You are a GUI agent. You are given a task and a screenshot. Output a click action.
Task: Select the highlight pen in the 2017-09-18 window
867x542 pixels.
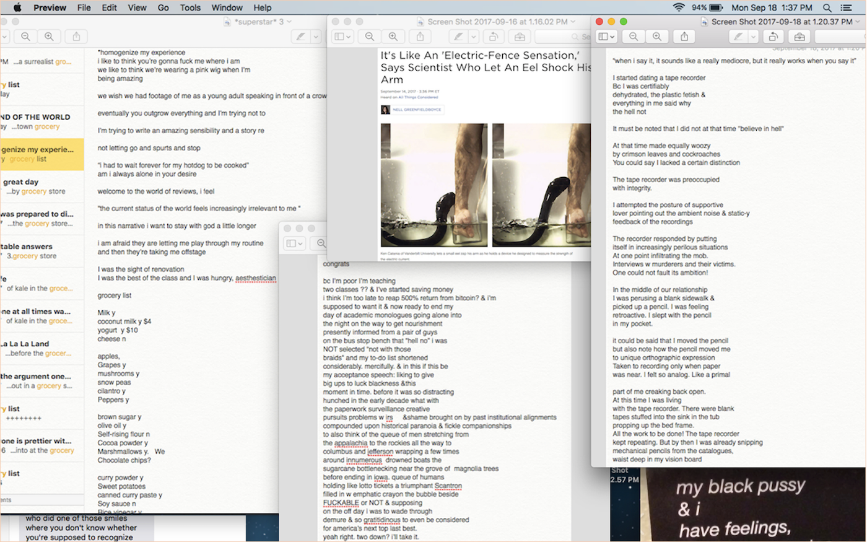[x=738, y=37]
